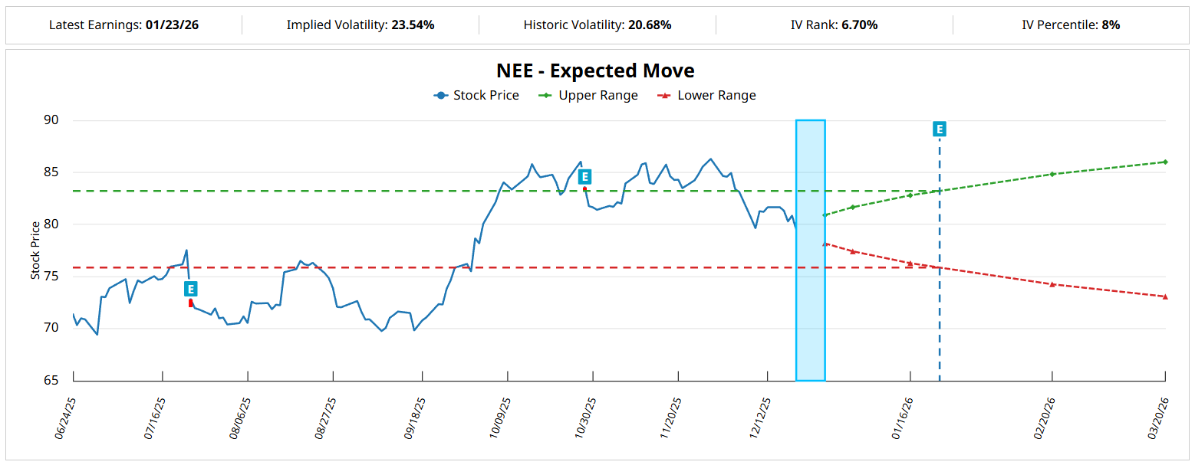The image size is (1195, 465).
Task: Click upper range point at 03/20/26
Action: click(x=1164, y=162)
